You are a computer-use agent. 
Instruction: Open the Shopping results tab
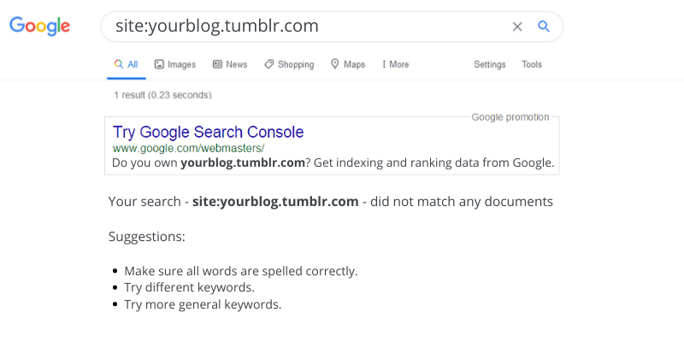[x=289, y=64]
